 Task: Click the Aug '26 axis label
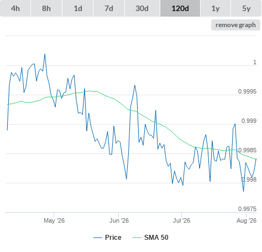pos(247,220)
